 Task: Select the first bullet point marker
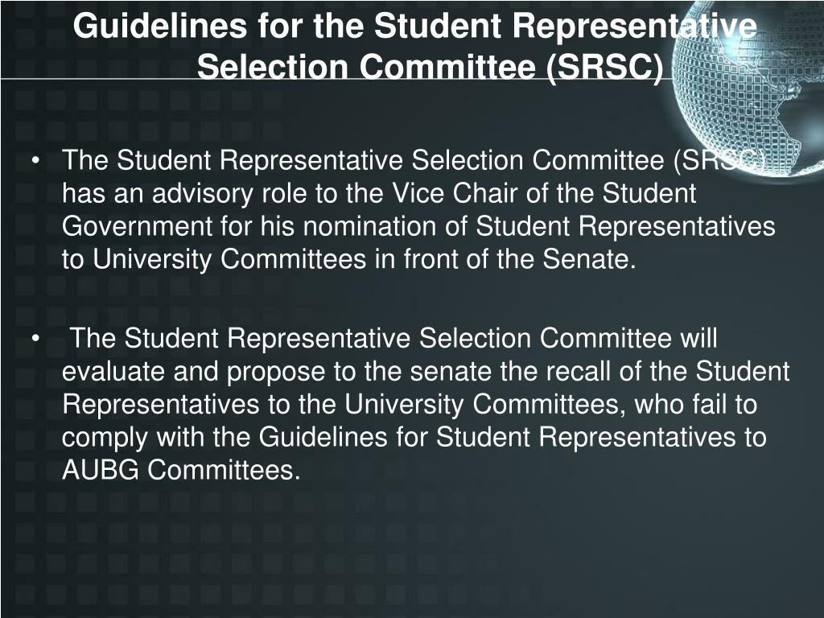pyautogui.click(x=35, y=161)
